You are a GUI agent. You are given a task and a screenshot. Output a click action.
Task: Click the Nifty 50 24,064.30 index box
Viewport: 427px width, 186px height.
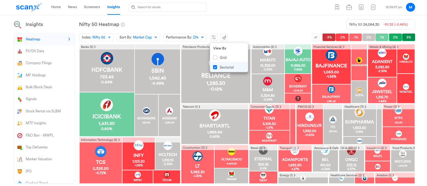[x=381, y=24]
